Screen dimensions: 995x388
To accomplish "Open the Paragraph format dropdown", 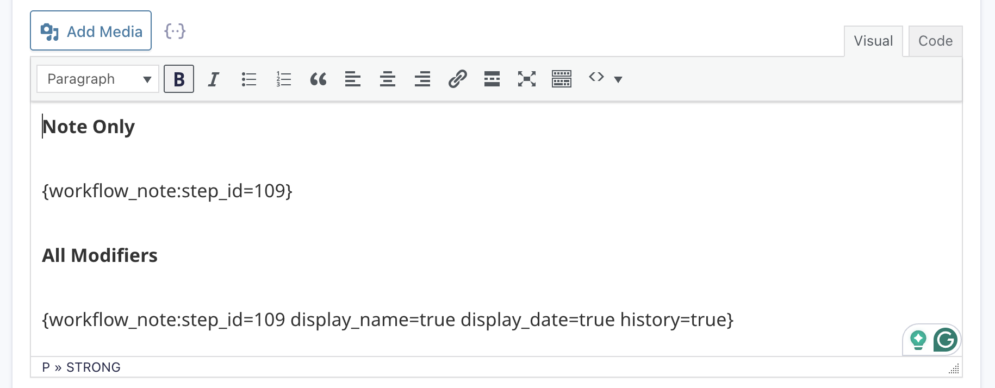I will click(98, 79).
